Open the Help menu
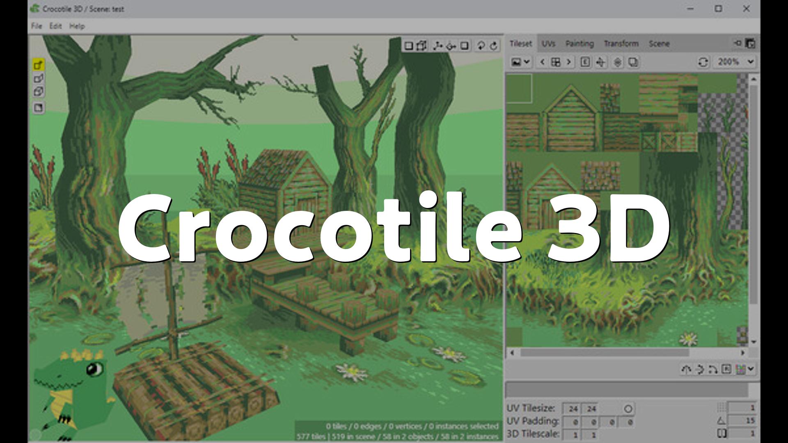Viewport: 788px width, 443px height. pos(77,26)
